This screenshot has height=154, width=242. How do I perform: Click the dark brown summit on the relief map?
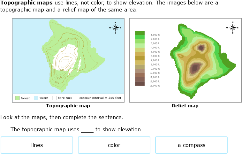click(194, 68)
